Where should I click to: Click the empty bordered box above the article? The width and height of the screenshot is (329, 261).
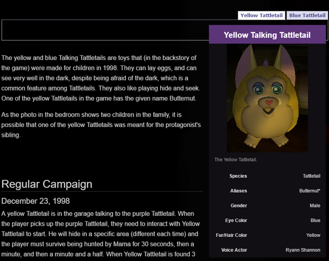pos(105,30)
